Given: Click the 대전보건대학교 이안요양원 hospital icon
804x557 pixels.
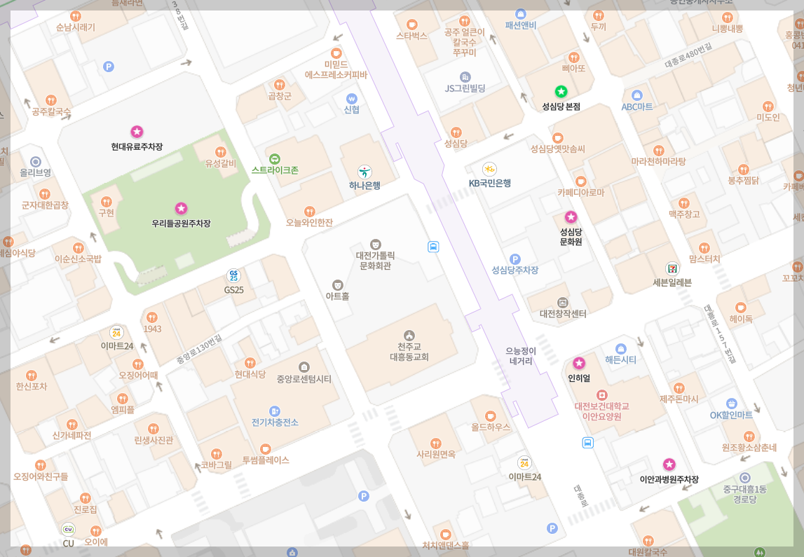Looking at the screenshot, I should click(x=602, y=395).
